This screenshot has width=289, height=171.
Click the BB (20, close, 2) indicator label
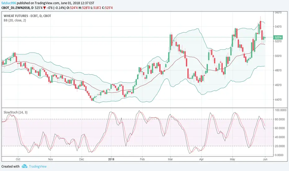(15, 20)
